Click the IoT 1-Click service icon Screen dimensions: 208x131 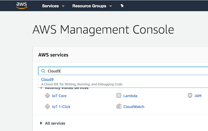(47, 106)
